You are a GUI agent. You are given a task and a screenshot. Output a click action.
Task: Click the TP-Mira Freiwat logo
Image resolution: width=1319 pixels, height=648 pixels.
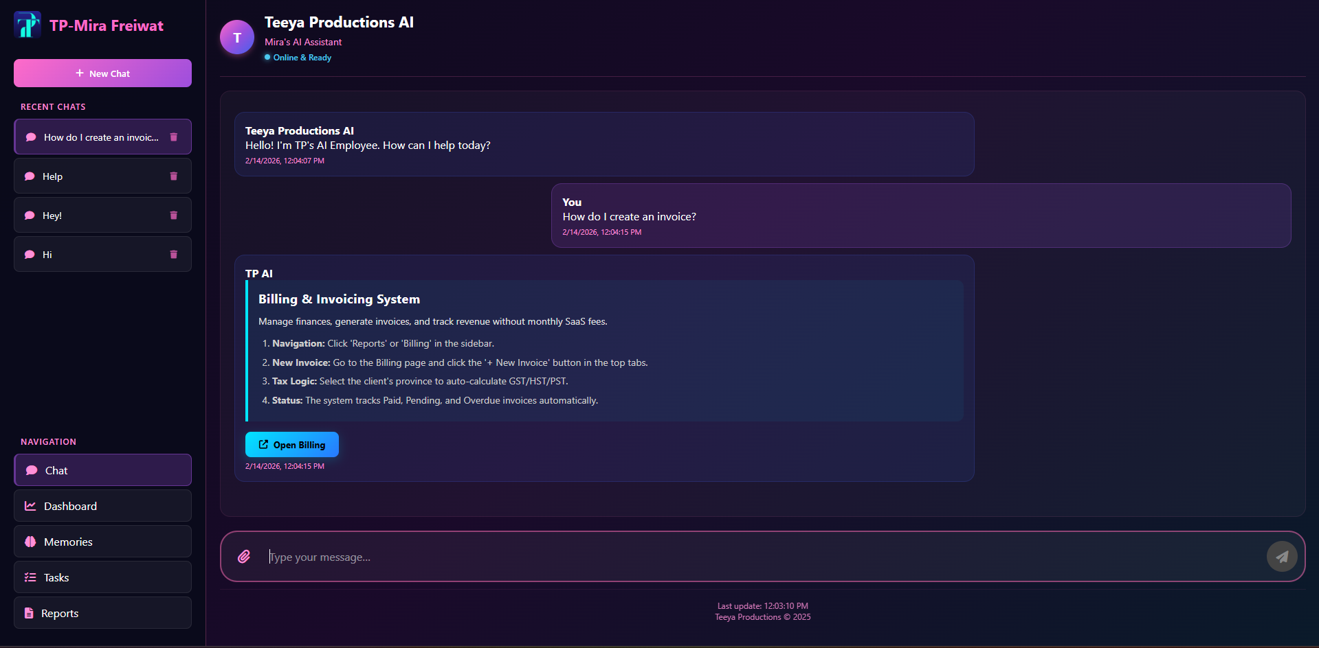pos(27,25)
